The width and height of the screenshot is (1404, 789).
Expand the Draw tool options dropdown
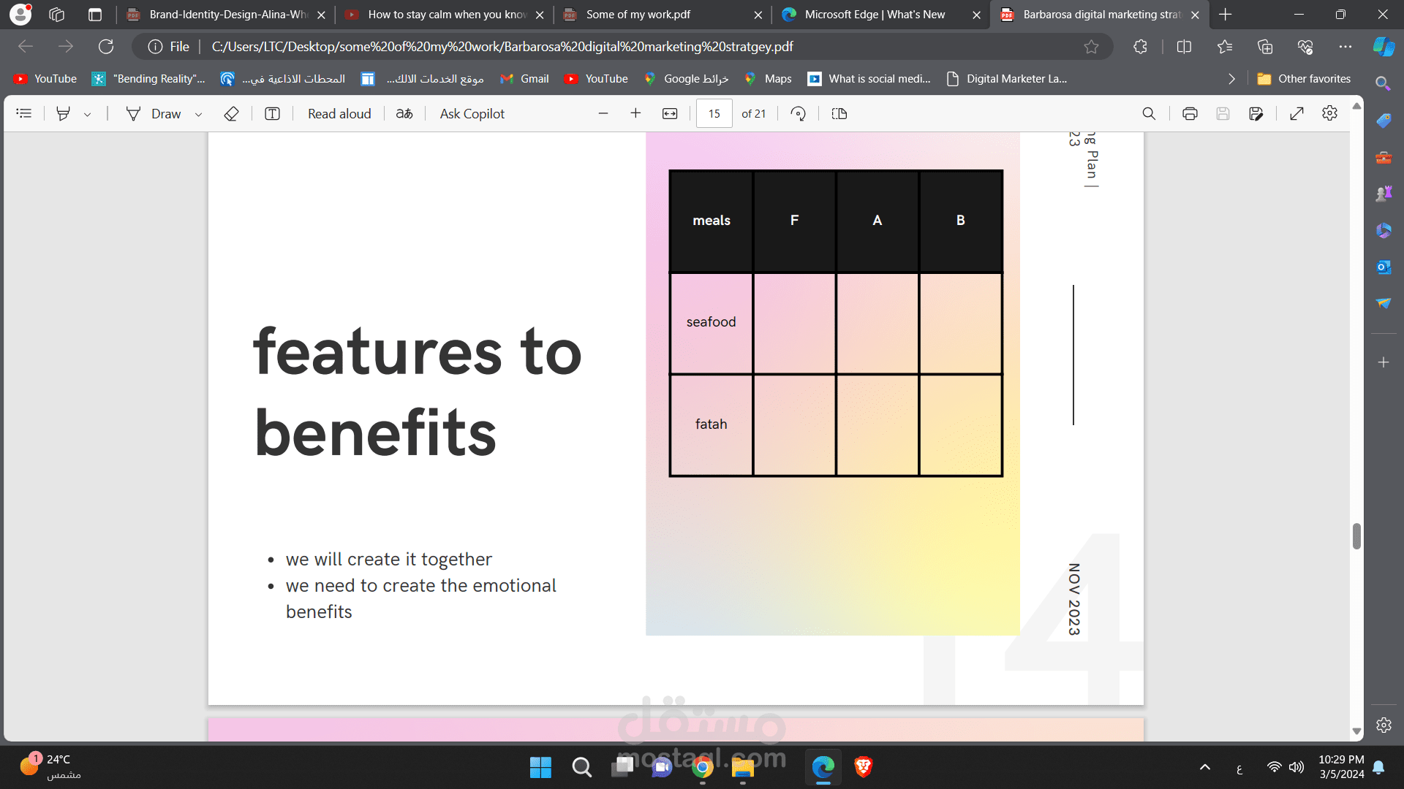(x=198, y=114)
